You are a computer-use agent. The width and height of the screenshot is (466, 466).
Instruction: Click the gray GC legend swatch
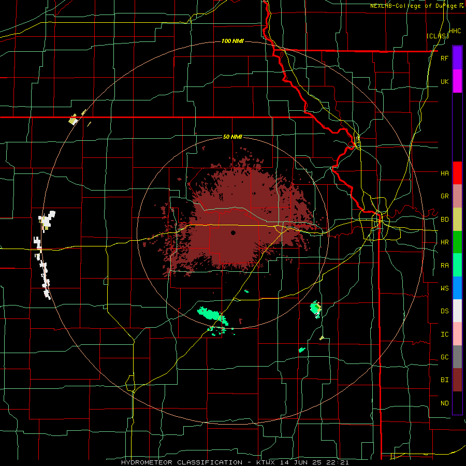[x=457, y=357]
